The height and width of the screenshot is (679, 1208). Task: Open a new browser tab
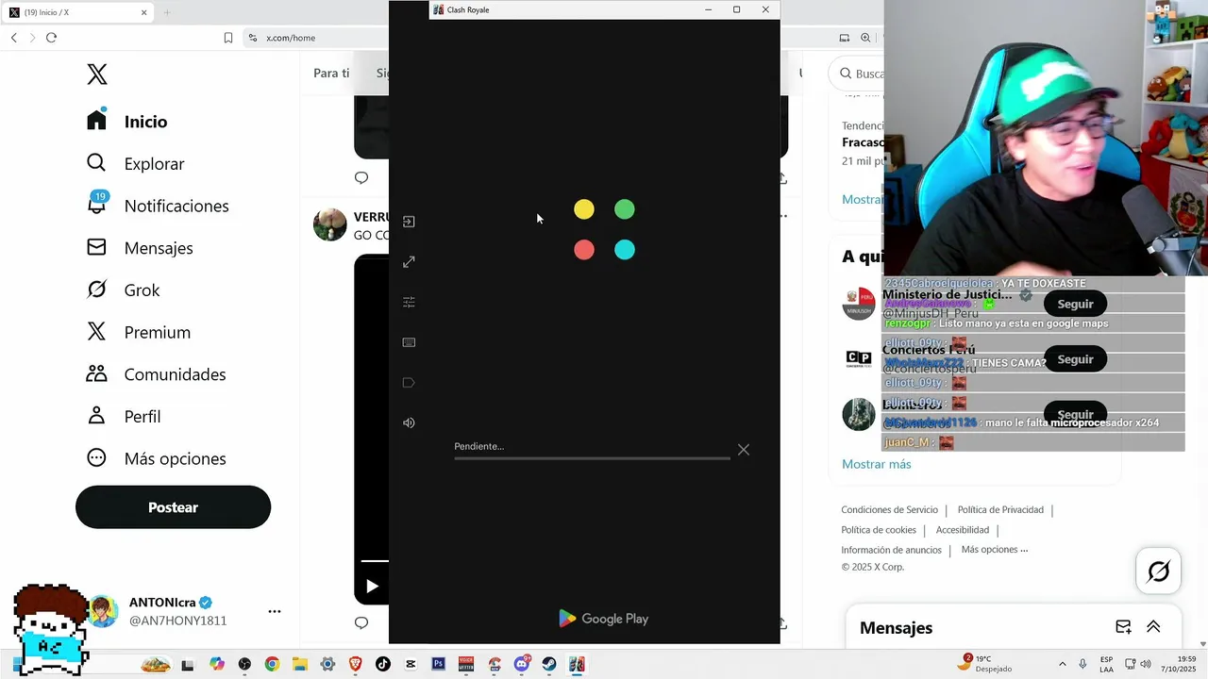167,12
